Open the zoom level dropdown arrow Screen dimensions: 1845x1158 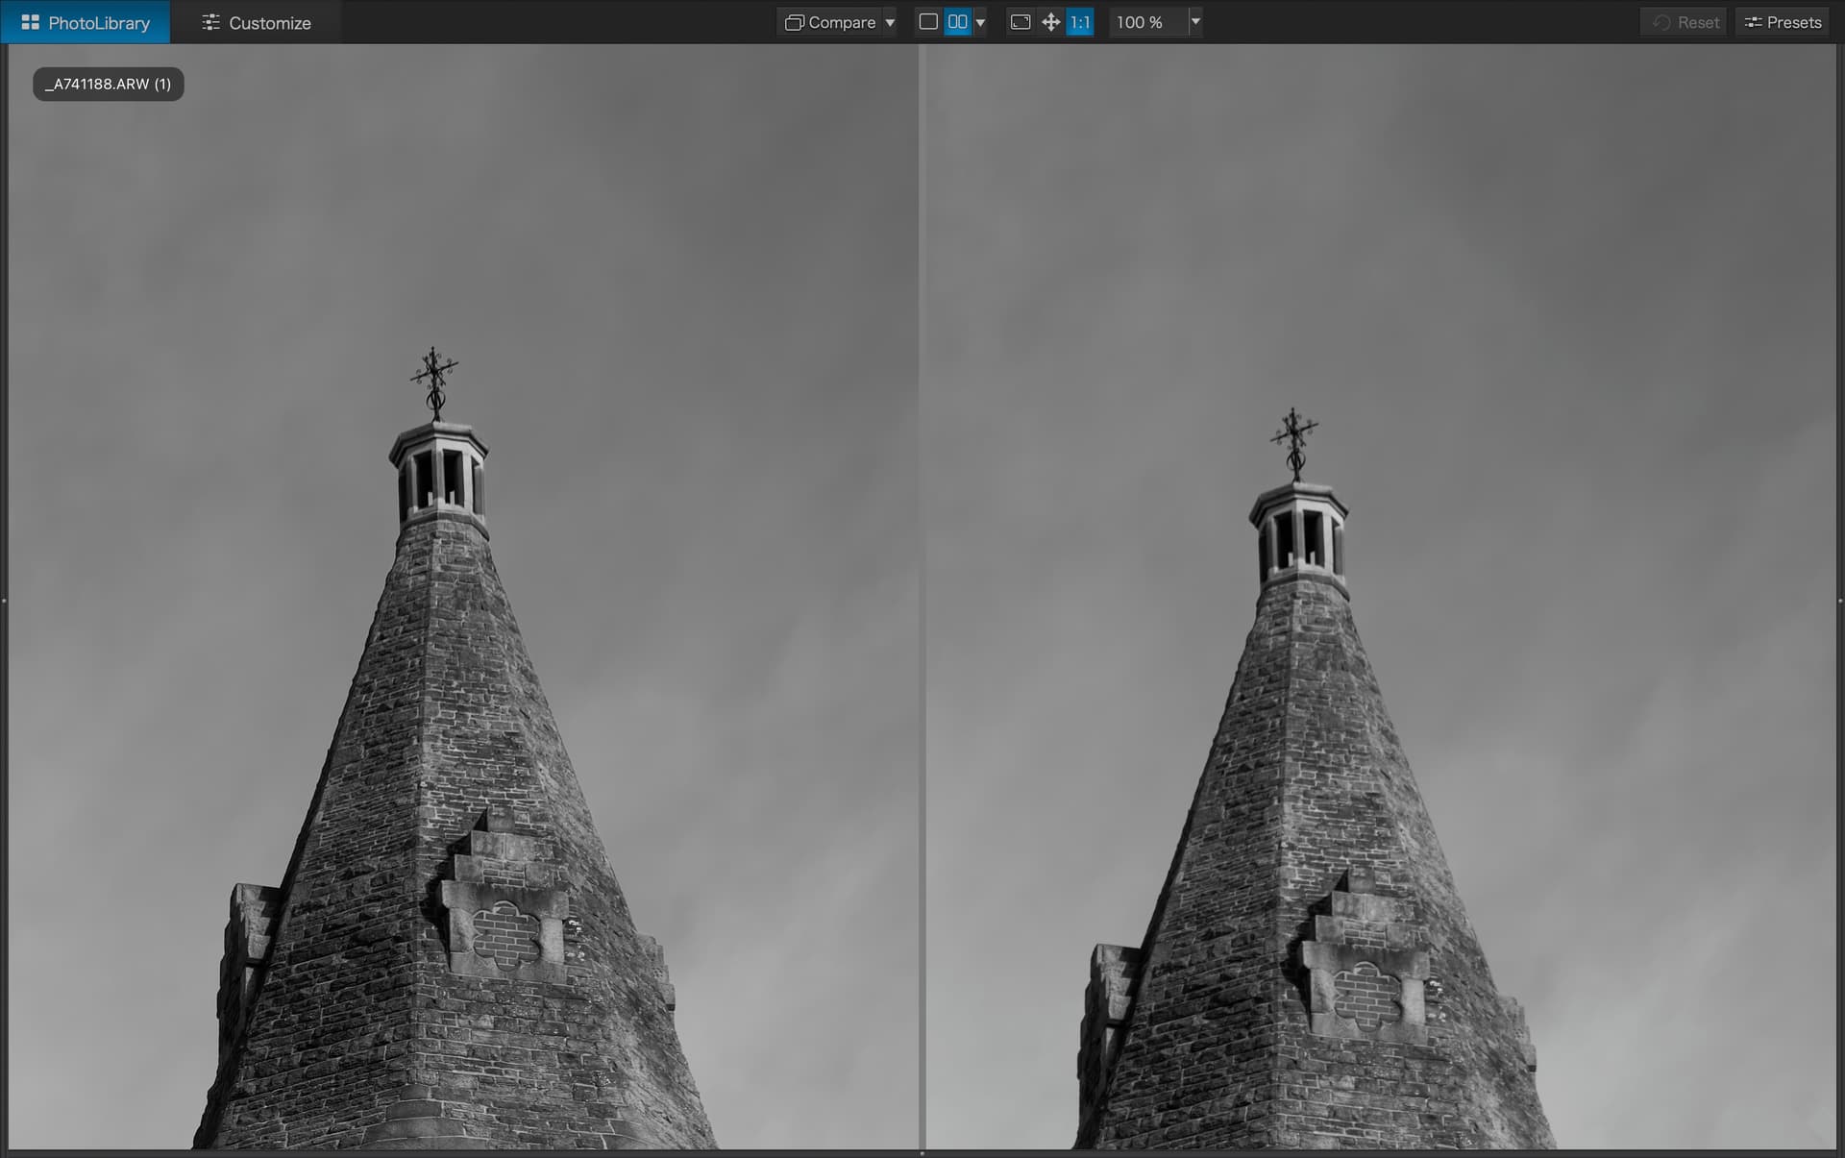(1195, 21)
